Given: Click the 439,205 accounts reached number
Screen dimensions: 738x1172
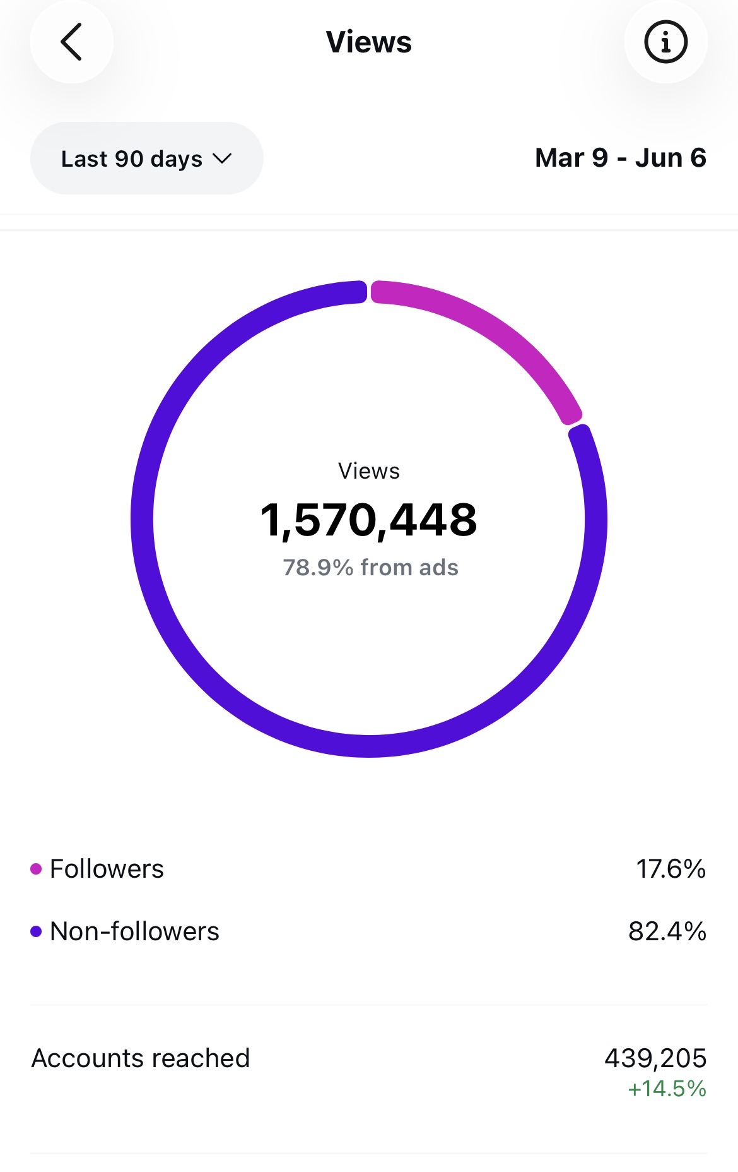Looking at the screenshot, I should (x=655, y=1058).
